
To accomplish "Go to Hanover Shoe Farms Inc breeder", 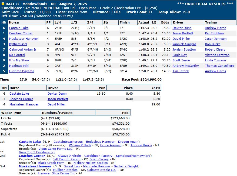I will (x=56, y=173).
